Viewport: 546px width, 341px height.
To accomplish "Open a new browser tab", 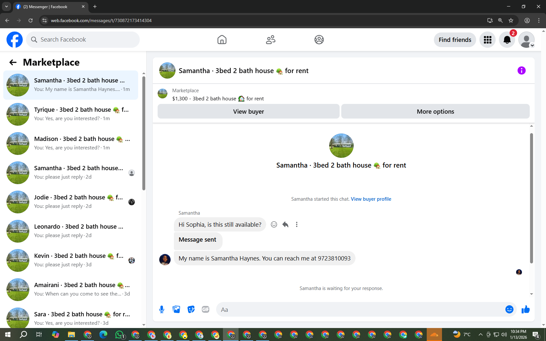I will 95,6.
